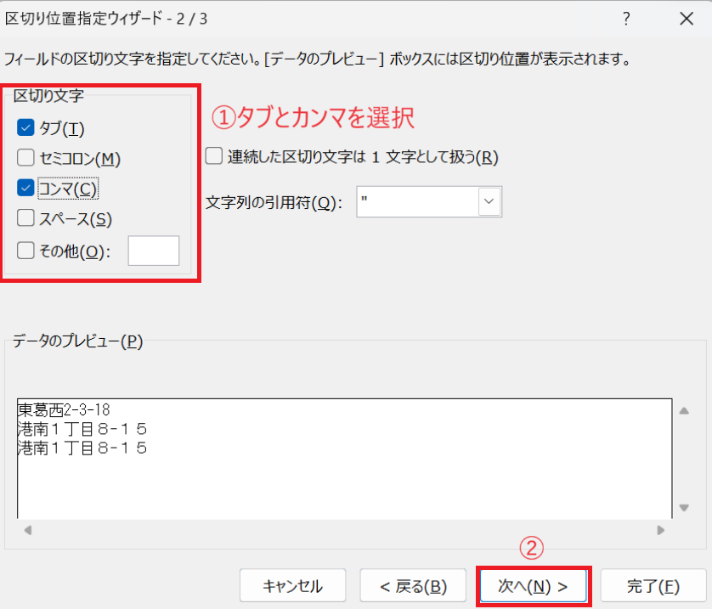712x609 pixels.
Task: Click the preview scroll right arrow
Action: pyautogui.click(x=661, y=530)
